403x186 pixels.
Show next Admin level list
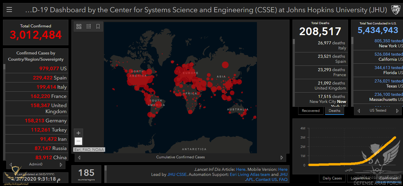tap(61, 165)
